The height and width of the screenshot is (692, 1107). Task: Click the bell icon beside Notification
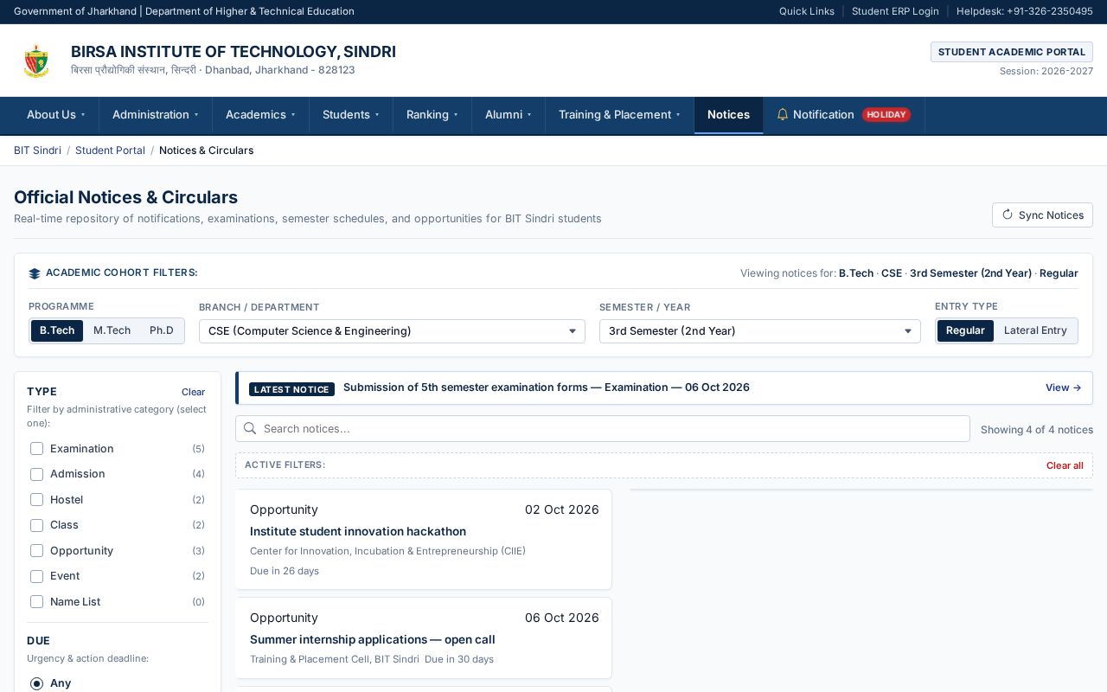click(x=783, y=114)
